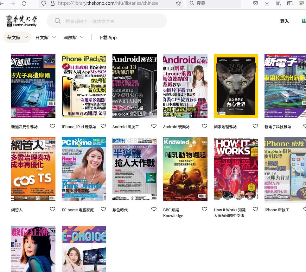Viewport: 306px width, 272px height.
Task: Click the Huafan University logo
Action: click(22, 21)
